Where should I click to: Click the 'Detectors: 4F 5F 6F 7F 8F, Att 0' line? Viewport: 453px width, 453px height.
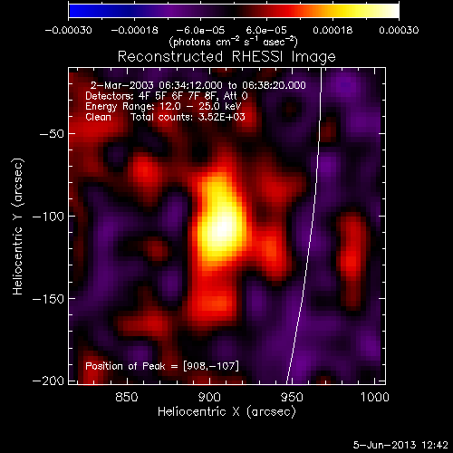coord(167,96)
